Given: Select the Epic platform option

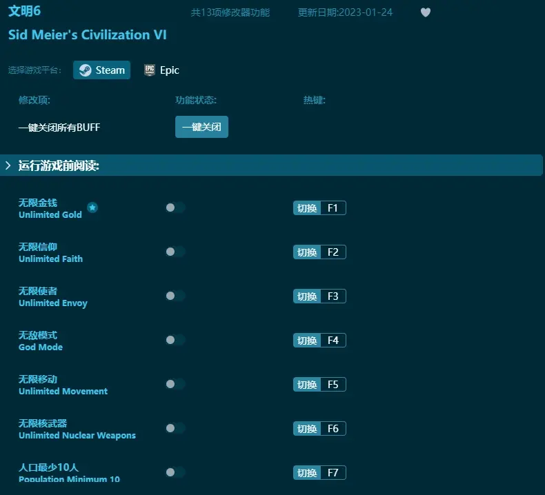Looking at the screenshot, I should (161, 70).
